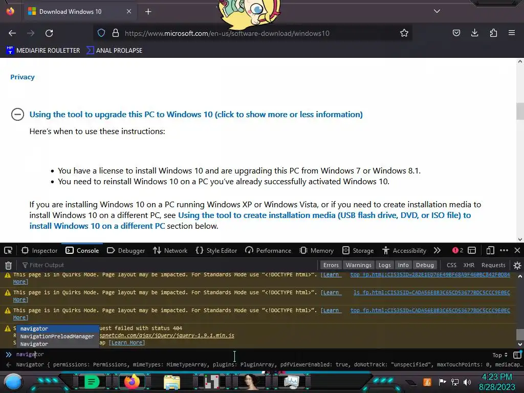Open File Explorer from the taskbar
The image size is (524, 393).
(172, 382)
